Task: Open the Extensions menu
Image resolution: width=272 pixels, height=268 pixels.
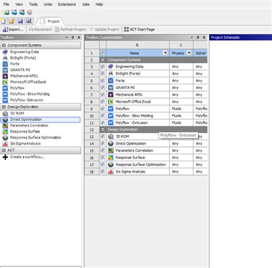Action: point(67,4)
